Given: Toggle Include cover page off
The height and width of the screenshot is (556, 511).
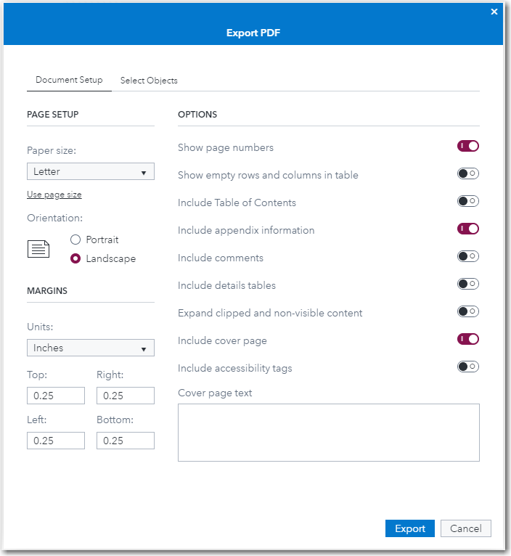Looking at the screenshot, I should tap(468, 339).
